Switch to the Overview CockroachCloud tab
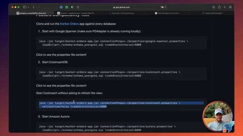This screenshot has width=243, height=136. pyautogui.click(x=121, y=13)
